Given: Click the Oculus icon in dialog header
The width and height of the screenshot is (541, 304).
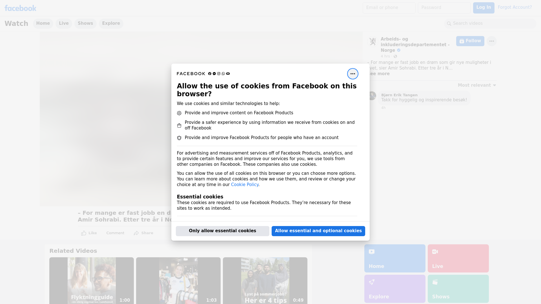Looking at the screenshot, I should 228,74.
